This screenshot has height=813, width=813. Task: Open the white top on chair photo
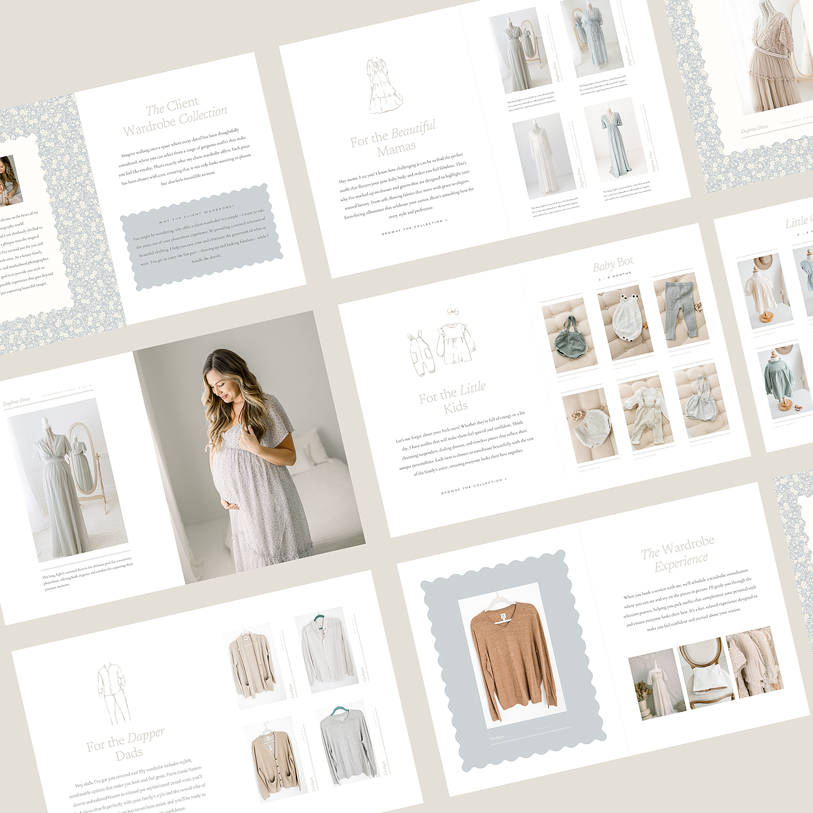tap(705, 672)
